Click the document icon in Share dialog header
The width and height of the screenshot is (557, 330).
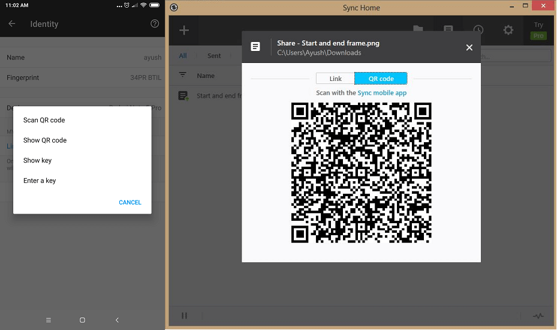[x=255, y=47]
